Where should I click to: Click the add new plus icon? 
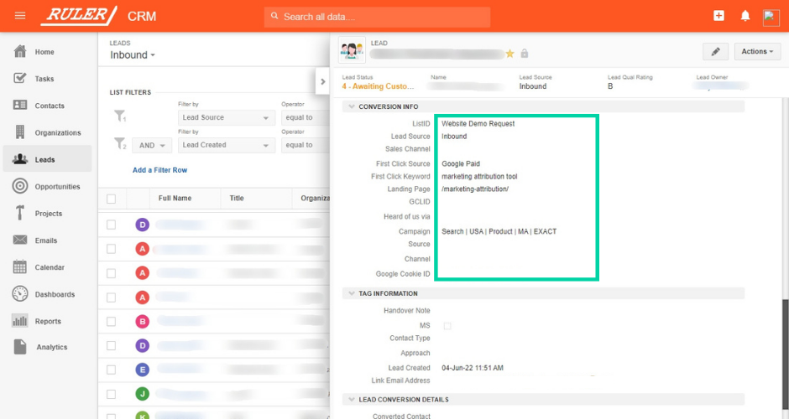(x=718, y=16)
